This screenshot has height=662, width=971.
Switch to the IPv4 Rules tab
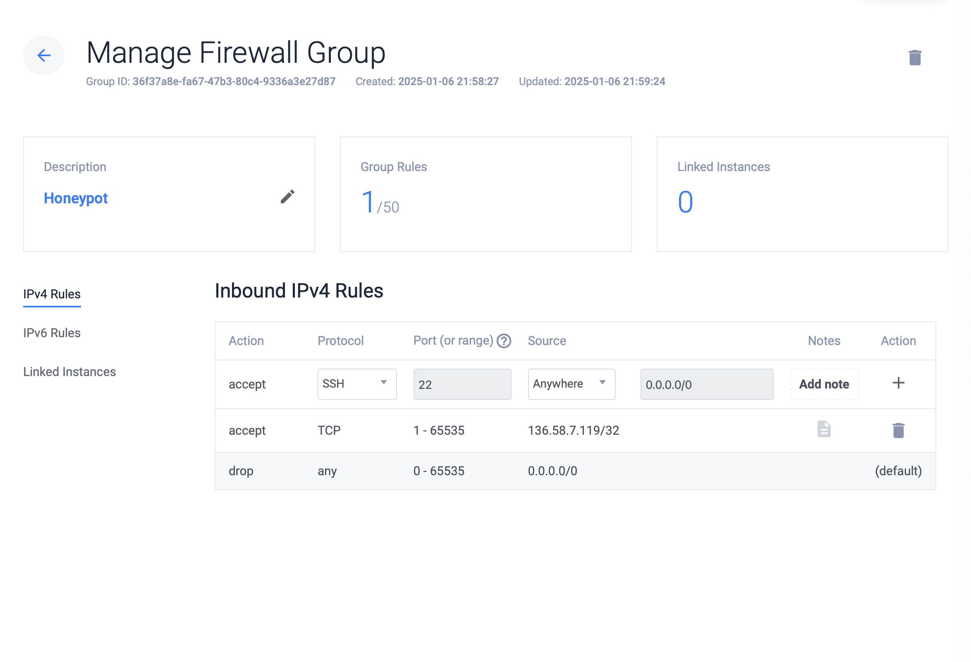click(x=52, y=294)
